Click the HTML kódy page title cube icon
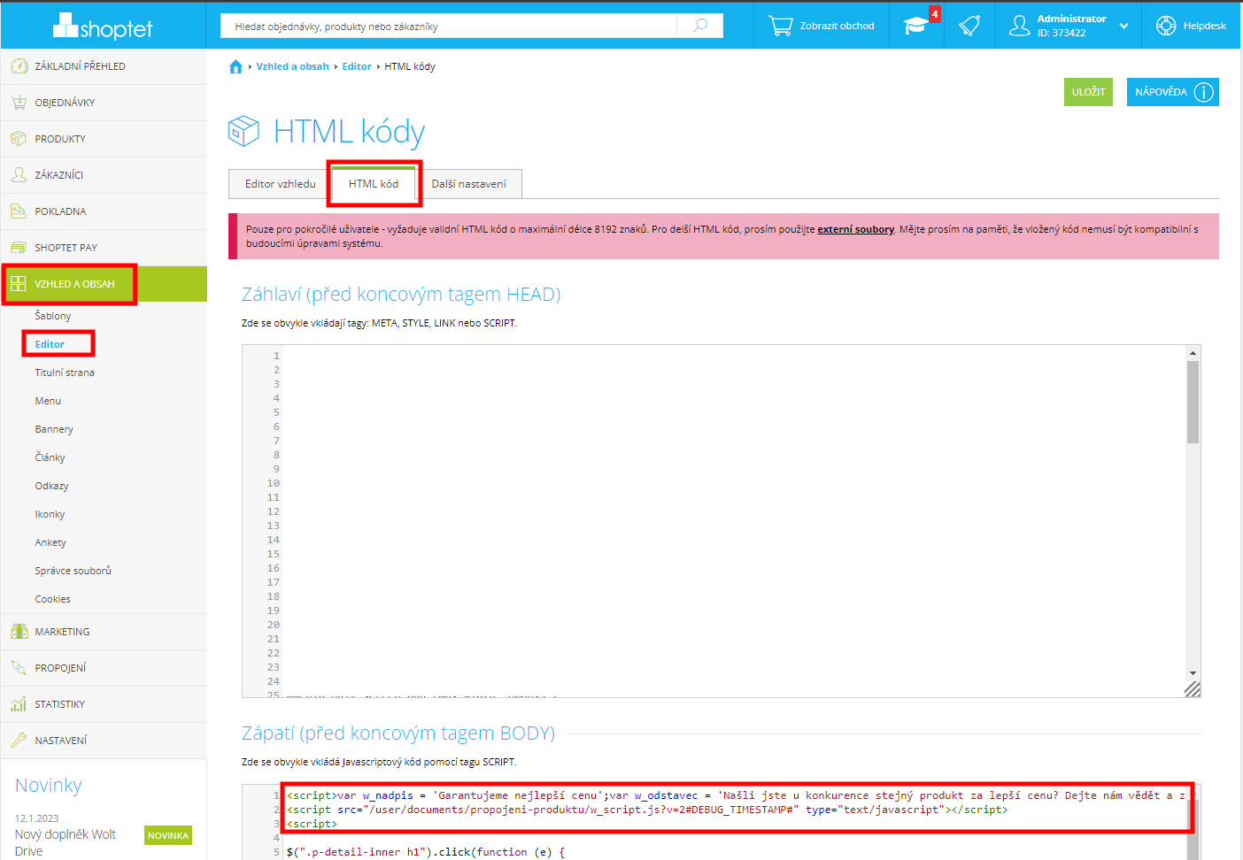This screenshot has width=1243, height=860. click(x=243, y=132)
